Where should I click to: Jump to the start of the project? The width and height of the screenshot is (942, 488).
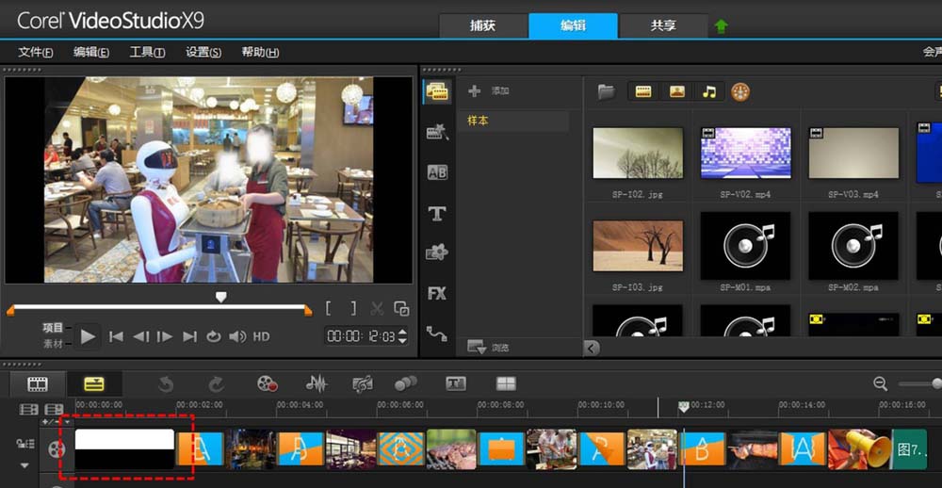(x=116, y=336)
